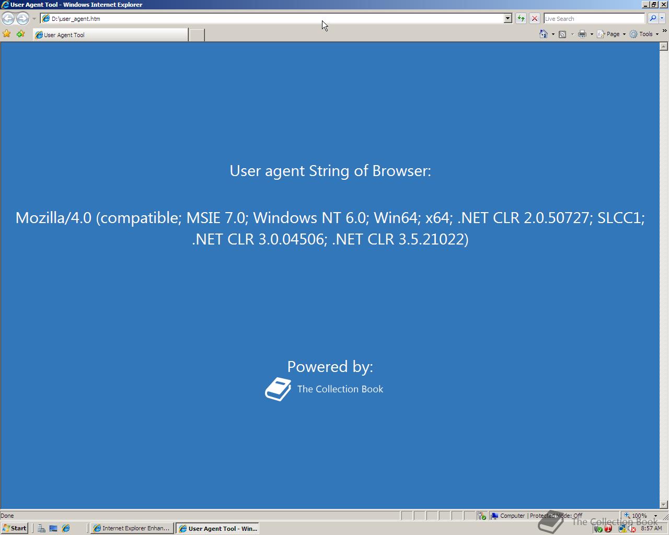Launch Server Manager from Quick Launch

(x=41, y=528)
